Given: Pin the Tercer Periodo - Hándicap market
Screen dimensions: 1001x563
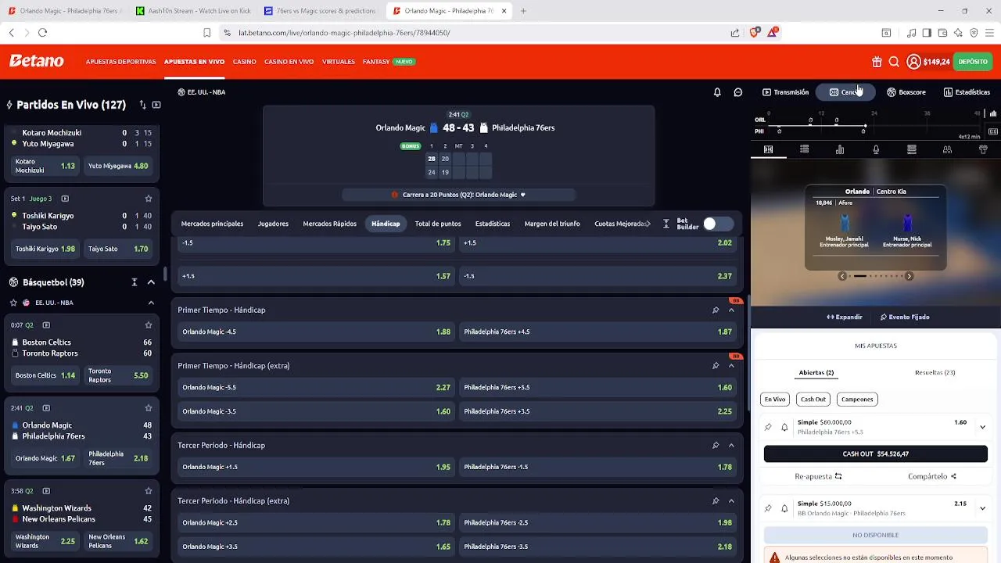Looking at the screenshot, I should (x=716, y=446).
